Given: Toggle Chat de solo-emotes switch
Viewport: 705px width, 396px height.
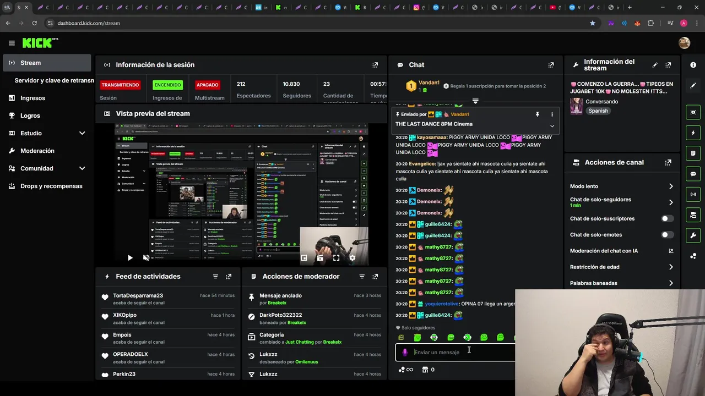Looking at the screenshot, I should click(667, 235).
